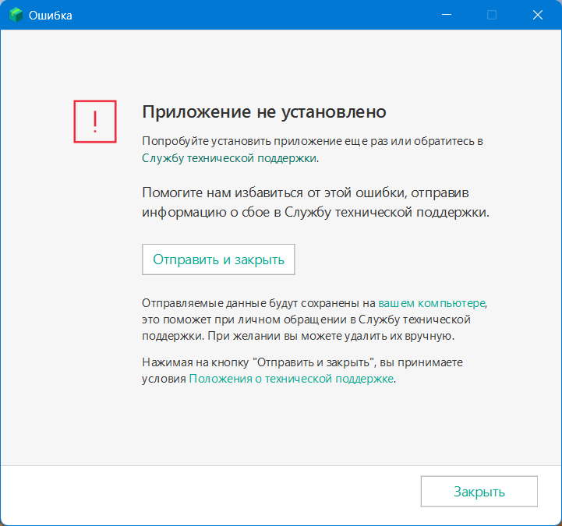
Task: Open "Положения о технической поддержке" link
Action: (x=291, y=379)
